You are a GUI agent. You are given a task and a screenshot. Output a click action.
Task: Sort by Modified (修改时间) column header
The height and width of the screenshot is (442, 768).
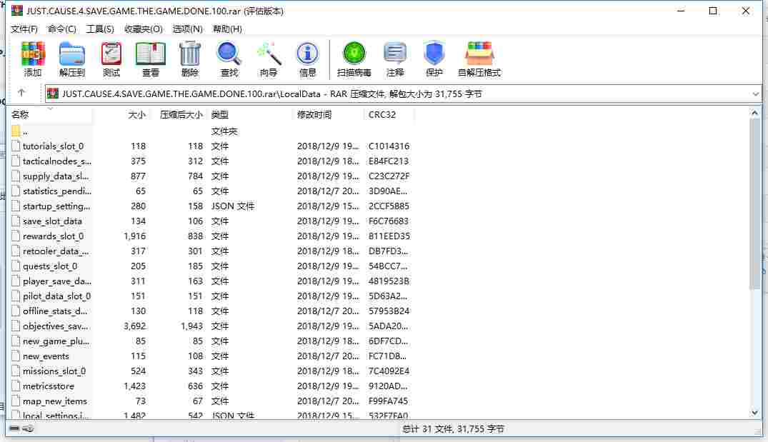[x=329, y=114]
